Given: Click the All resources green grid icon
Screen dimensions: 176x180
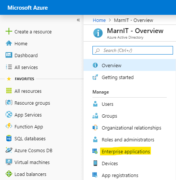Looking at the screenshot, I should click(9, 91).
